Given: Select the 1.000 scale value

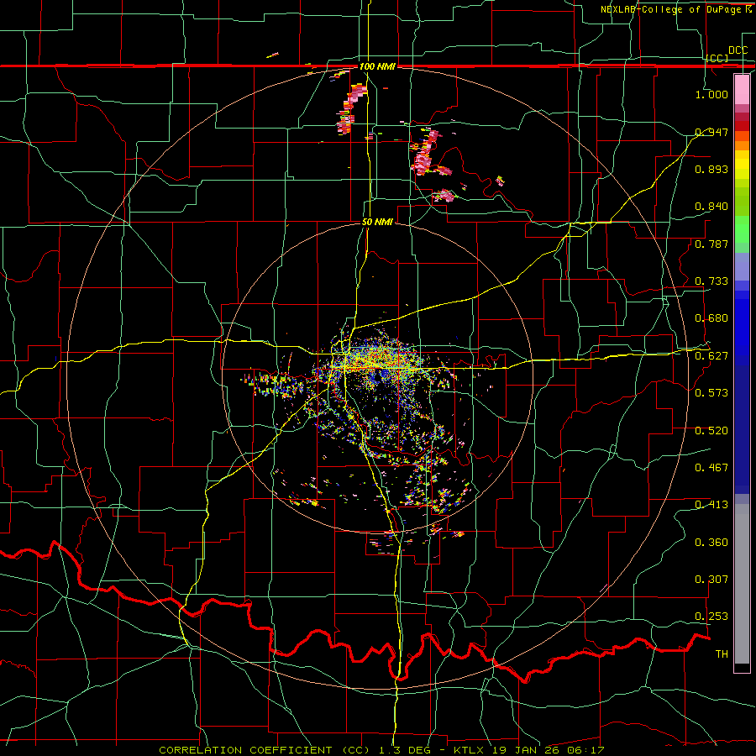Looking at the screenshot, I should coord(711,94).
